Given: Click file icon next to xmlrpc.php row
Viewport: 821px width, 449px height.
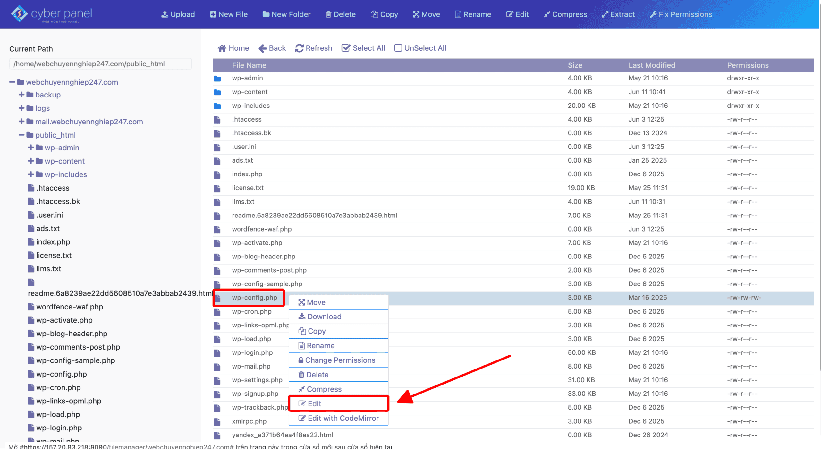Looking at the screenshot, I should 217,422.
